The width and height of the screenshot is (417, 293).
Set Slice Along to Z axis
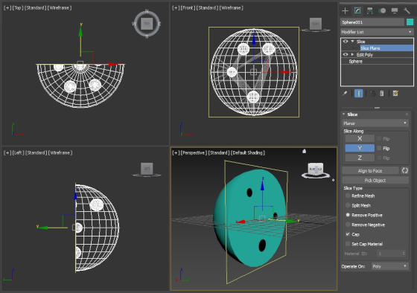point(360,158)
